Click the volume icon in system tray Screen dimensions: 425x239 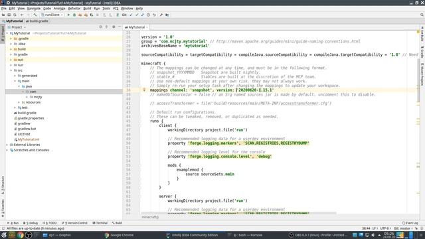(373, 235)
